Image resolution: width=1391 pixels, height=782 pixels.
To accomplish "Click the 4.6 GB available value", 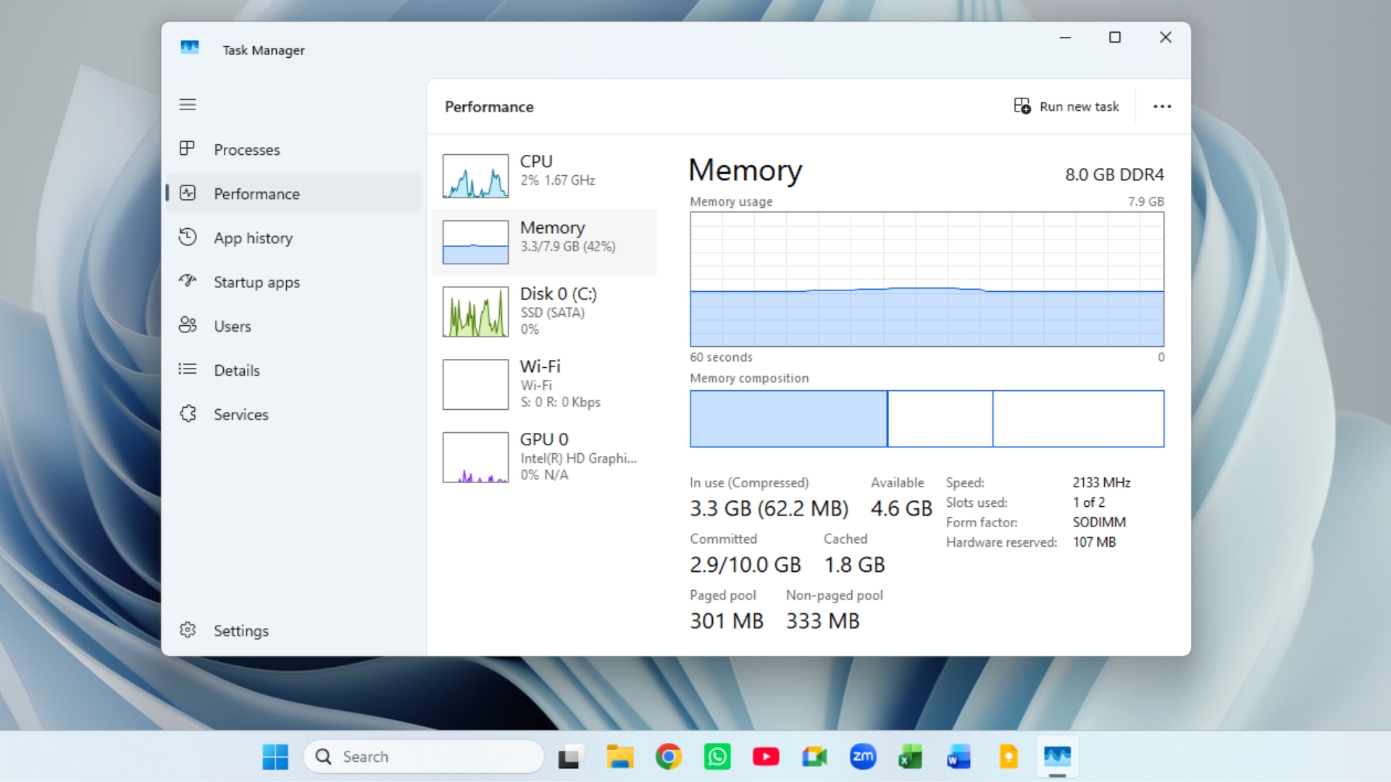I will point(901,508).
